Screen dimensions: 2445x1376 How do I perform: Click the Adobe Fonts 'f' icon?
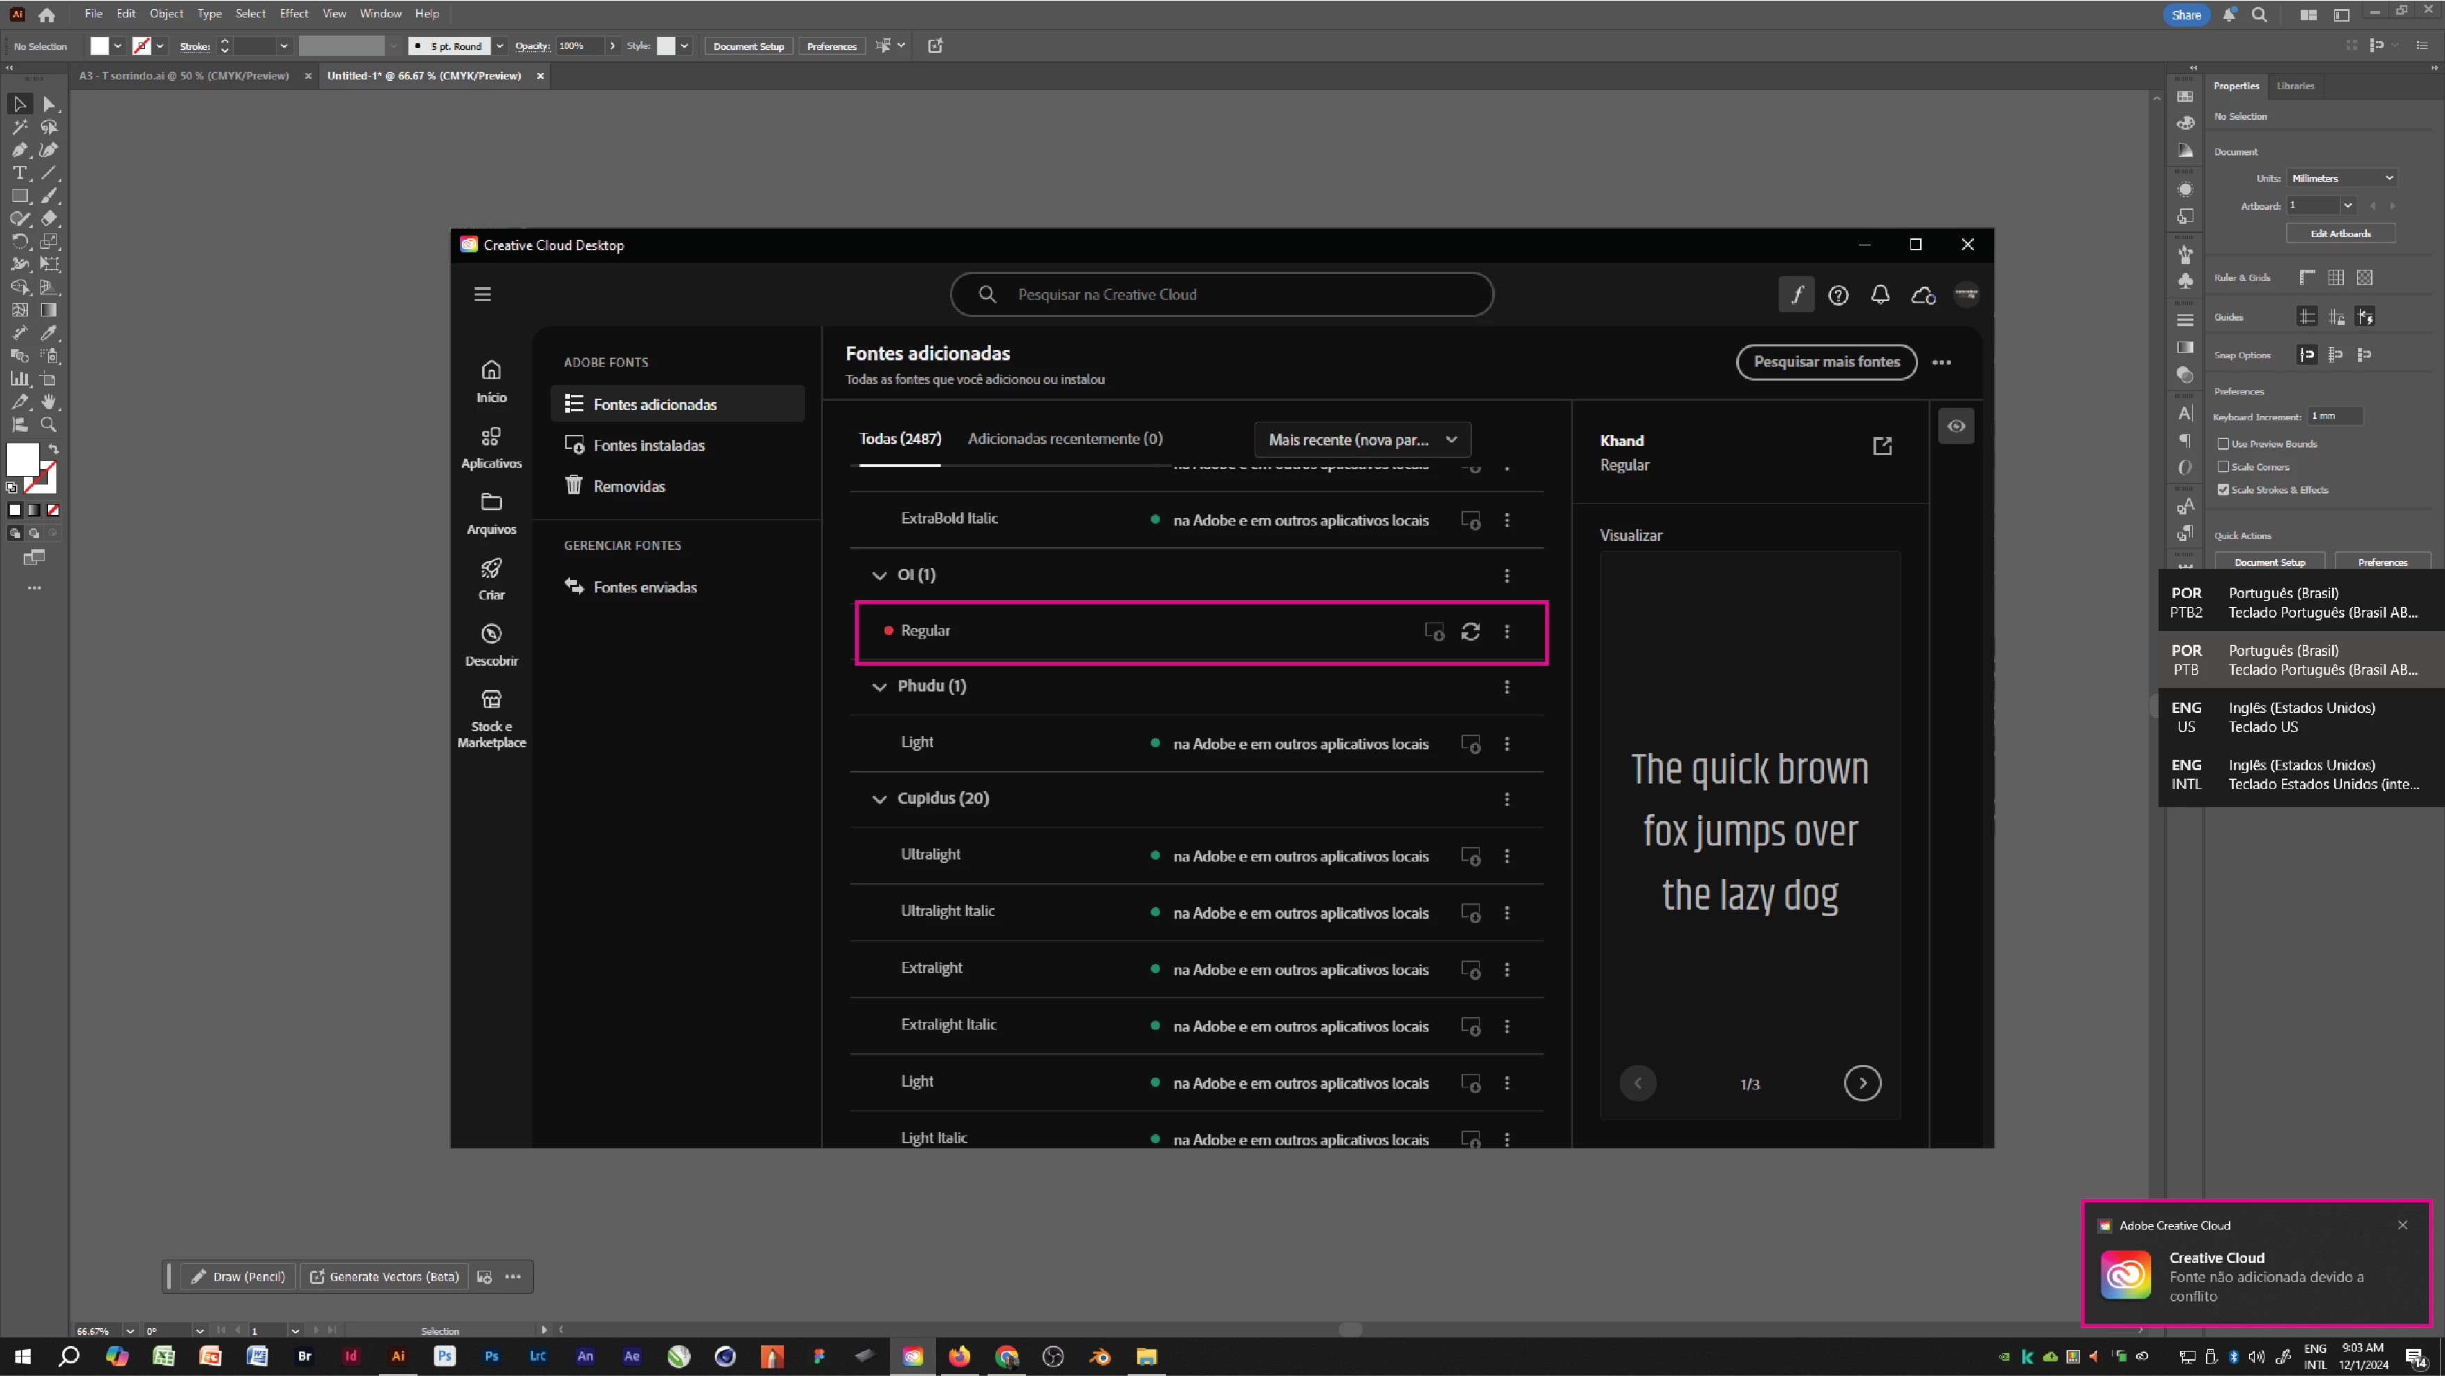pyautogui.click(x=1796, y=295)
